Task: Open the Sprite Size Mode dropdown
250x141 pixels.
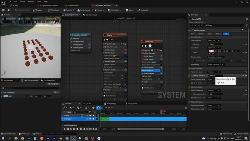Action: tap(214, 72)
